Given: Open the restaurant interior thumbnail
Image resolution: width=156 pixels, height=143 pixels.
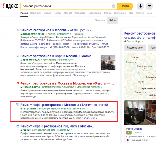Looking at the screenshot, I should coord(108,63).
